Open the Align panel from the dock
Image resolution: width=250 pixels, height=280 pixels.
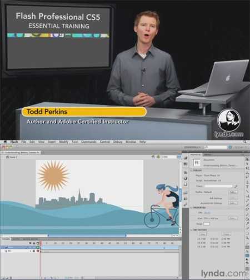[x=186, y=172]
